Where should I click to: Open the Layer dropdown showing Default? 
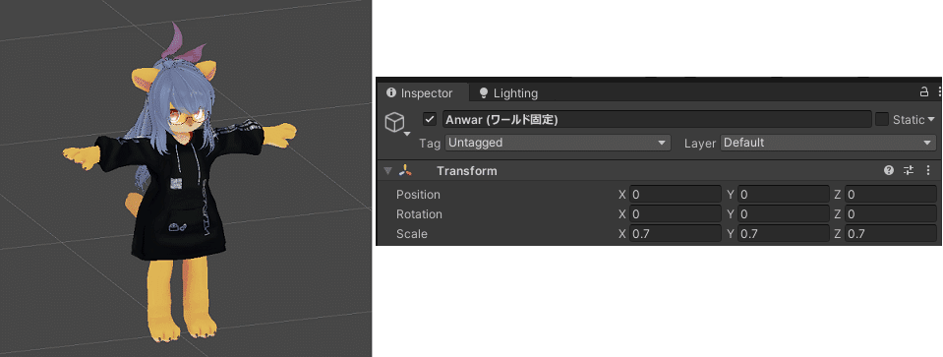point(828,143)
